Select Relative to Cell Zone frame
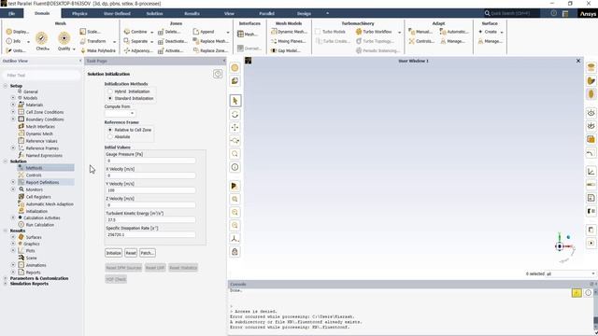The width and height of the screenshot is (598, 336). [x=110, y=130]
